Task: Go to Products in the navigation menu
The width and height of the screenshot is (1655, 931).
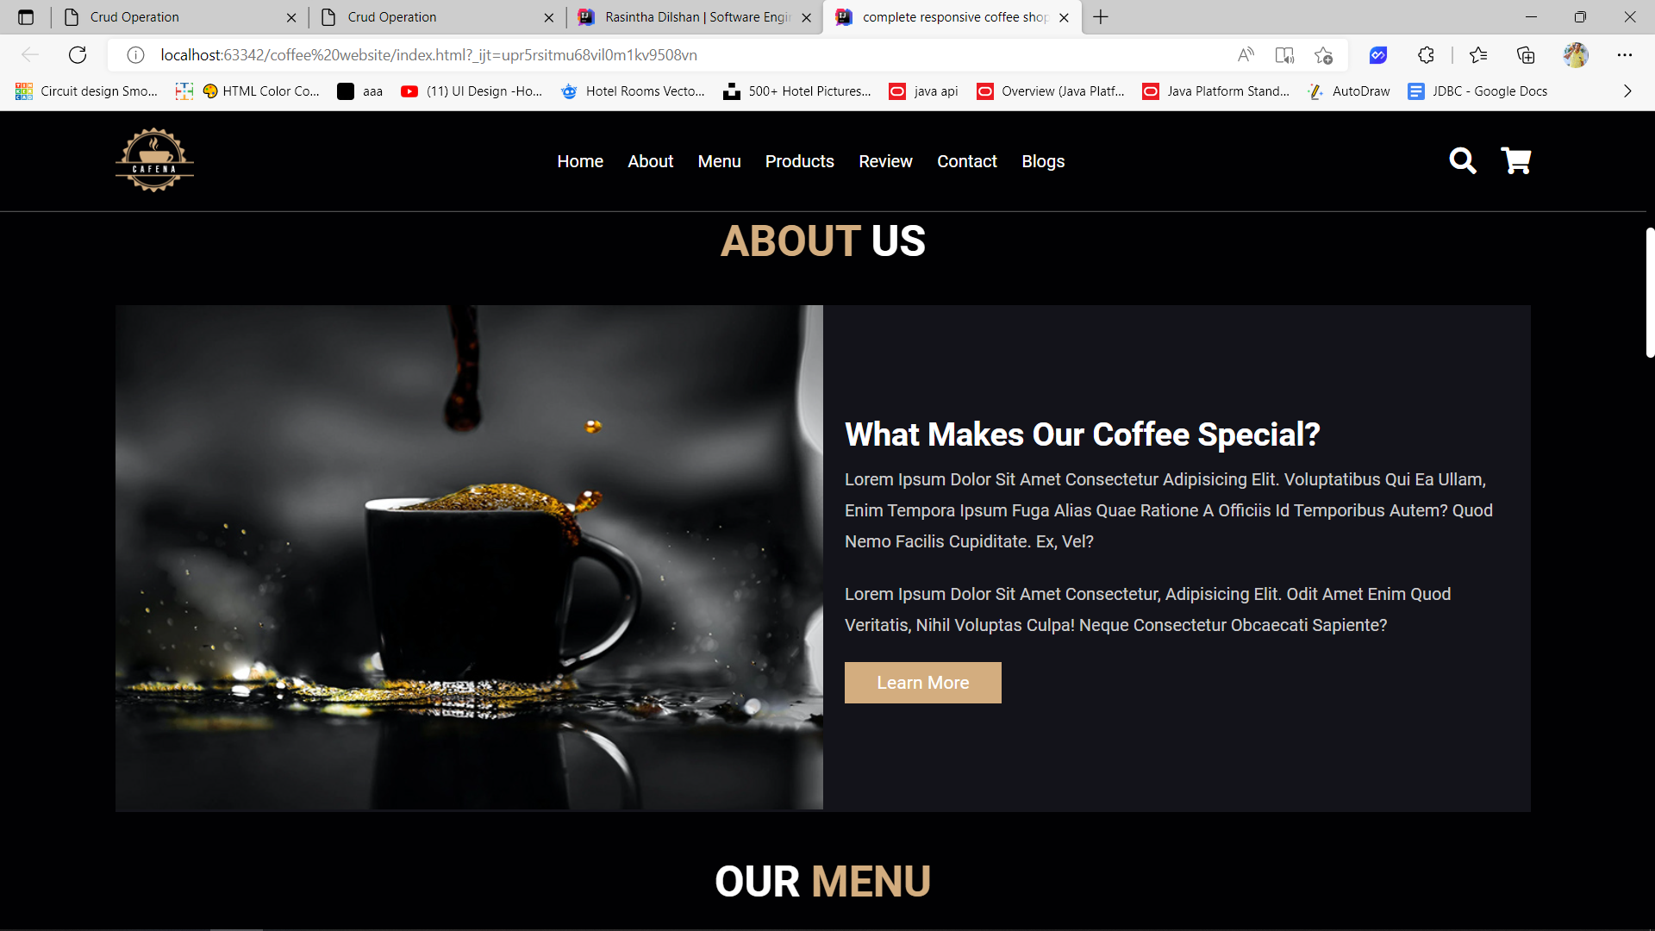Action: coord(799,161)
